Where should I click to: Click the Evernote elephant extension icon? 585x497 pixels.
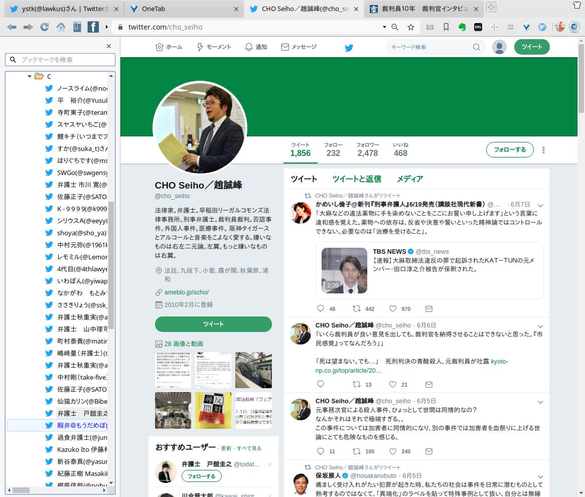coord(462,27)
